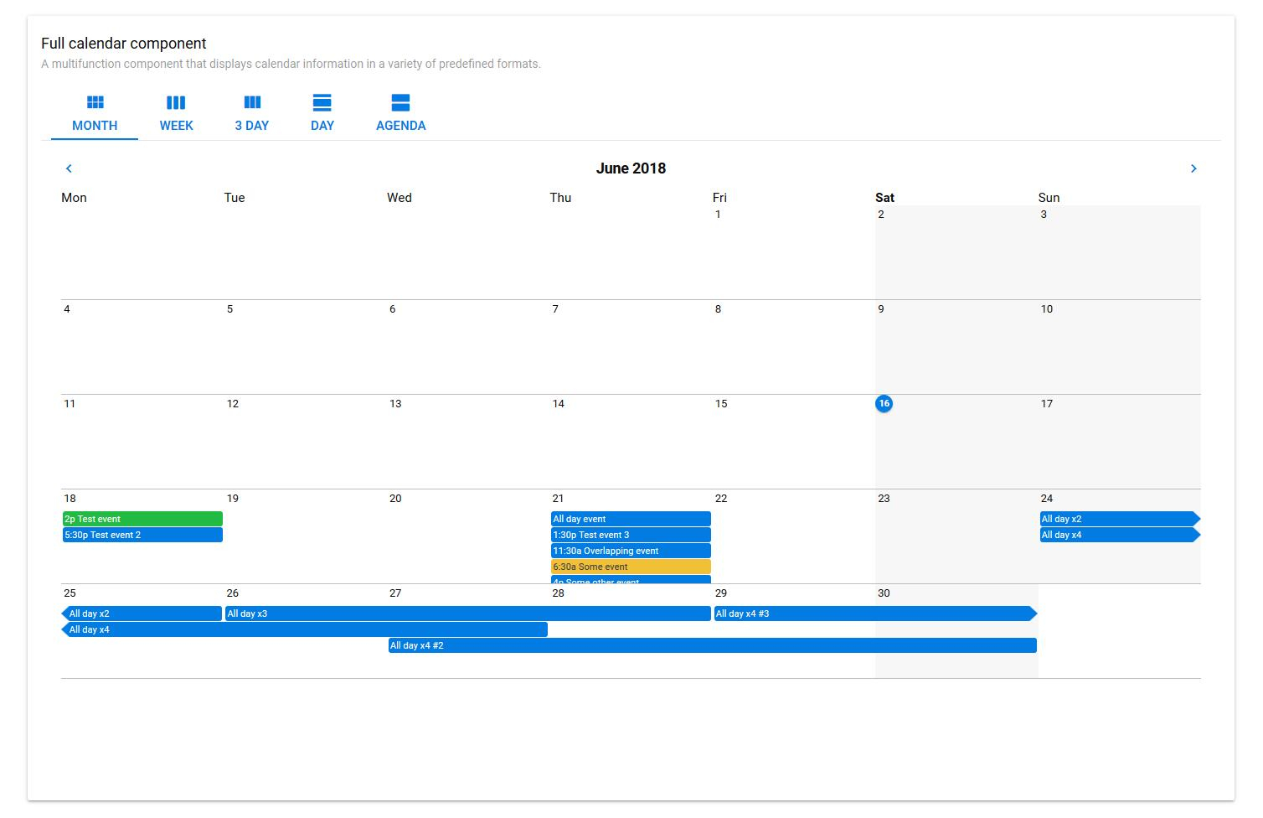
Task: Open the All day x4 #2 event
Action: 713,645
